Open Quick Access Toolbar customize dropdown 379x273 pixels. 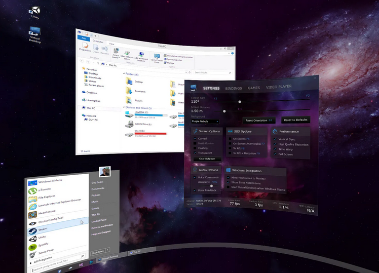[95, 36]
